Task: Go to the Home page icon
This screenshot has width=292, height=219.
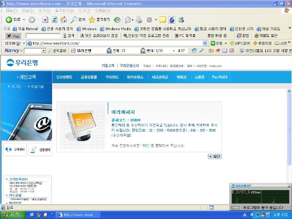Action: [63, 19]
